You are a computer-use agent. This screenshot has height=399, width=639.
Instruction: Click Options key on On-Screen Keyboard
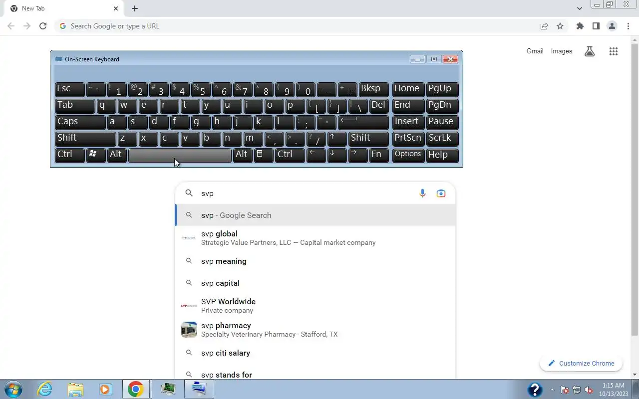[x=408, y=155]
